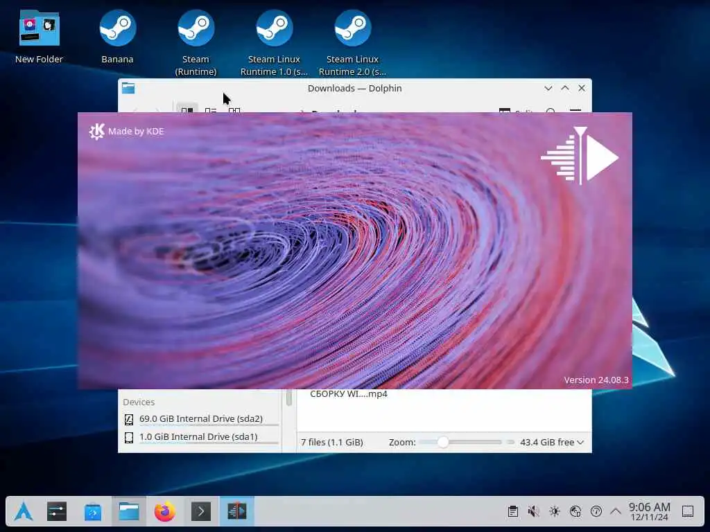
Task: Open Konsole terminal from the taskbar
Action: [x=201, y=512]
